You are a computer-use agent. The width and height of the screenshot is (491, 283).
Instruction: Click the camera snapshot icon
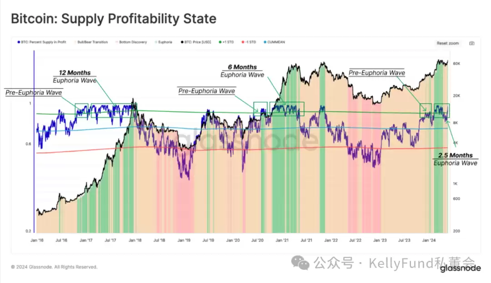click(471, 43)
